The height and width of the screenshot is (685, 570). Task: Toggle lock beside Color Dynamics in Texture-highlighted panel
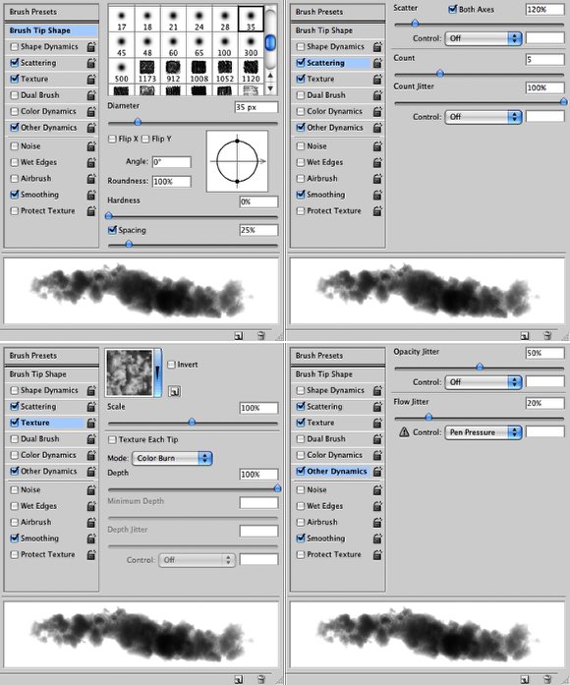click(x=91, y=455)
